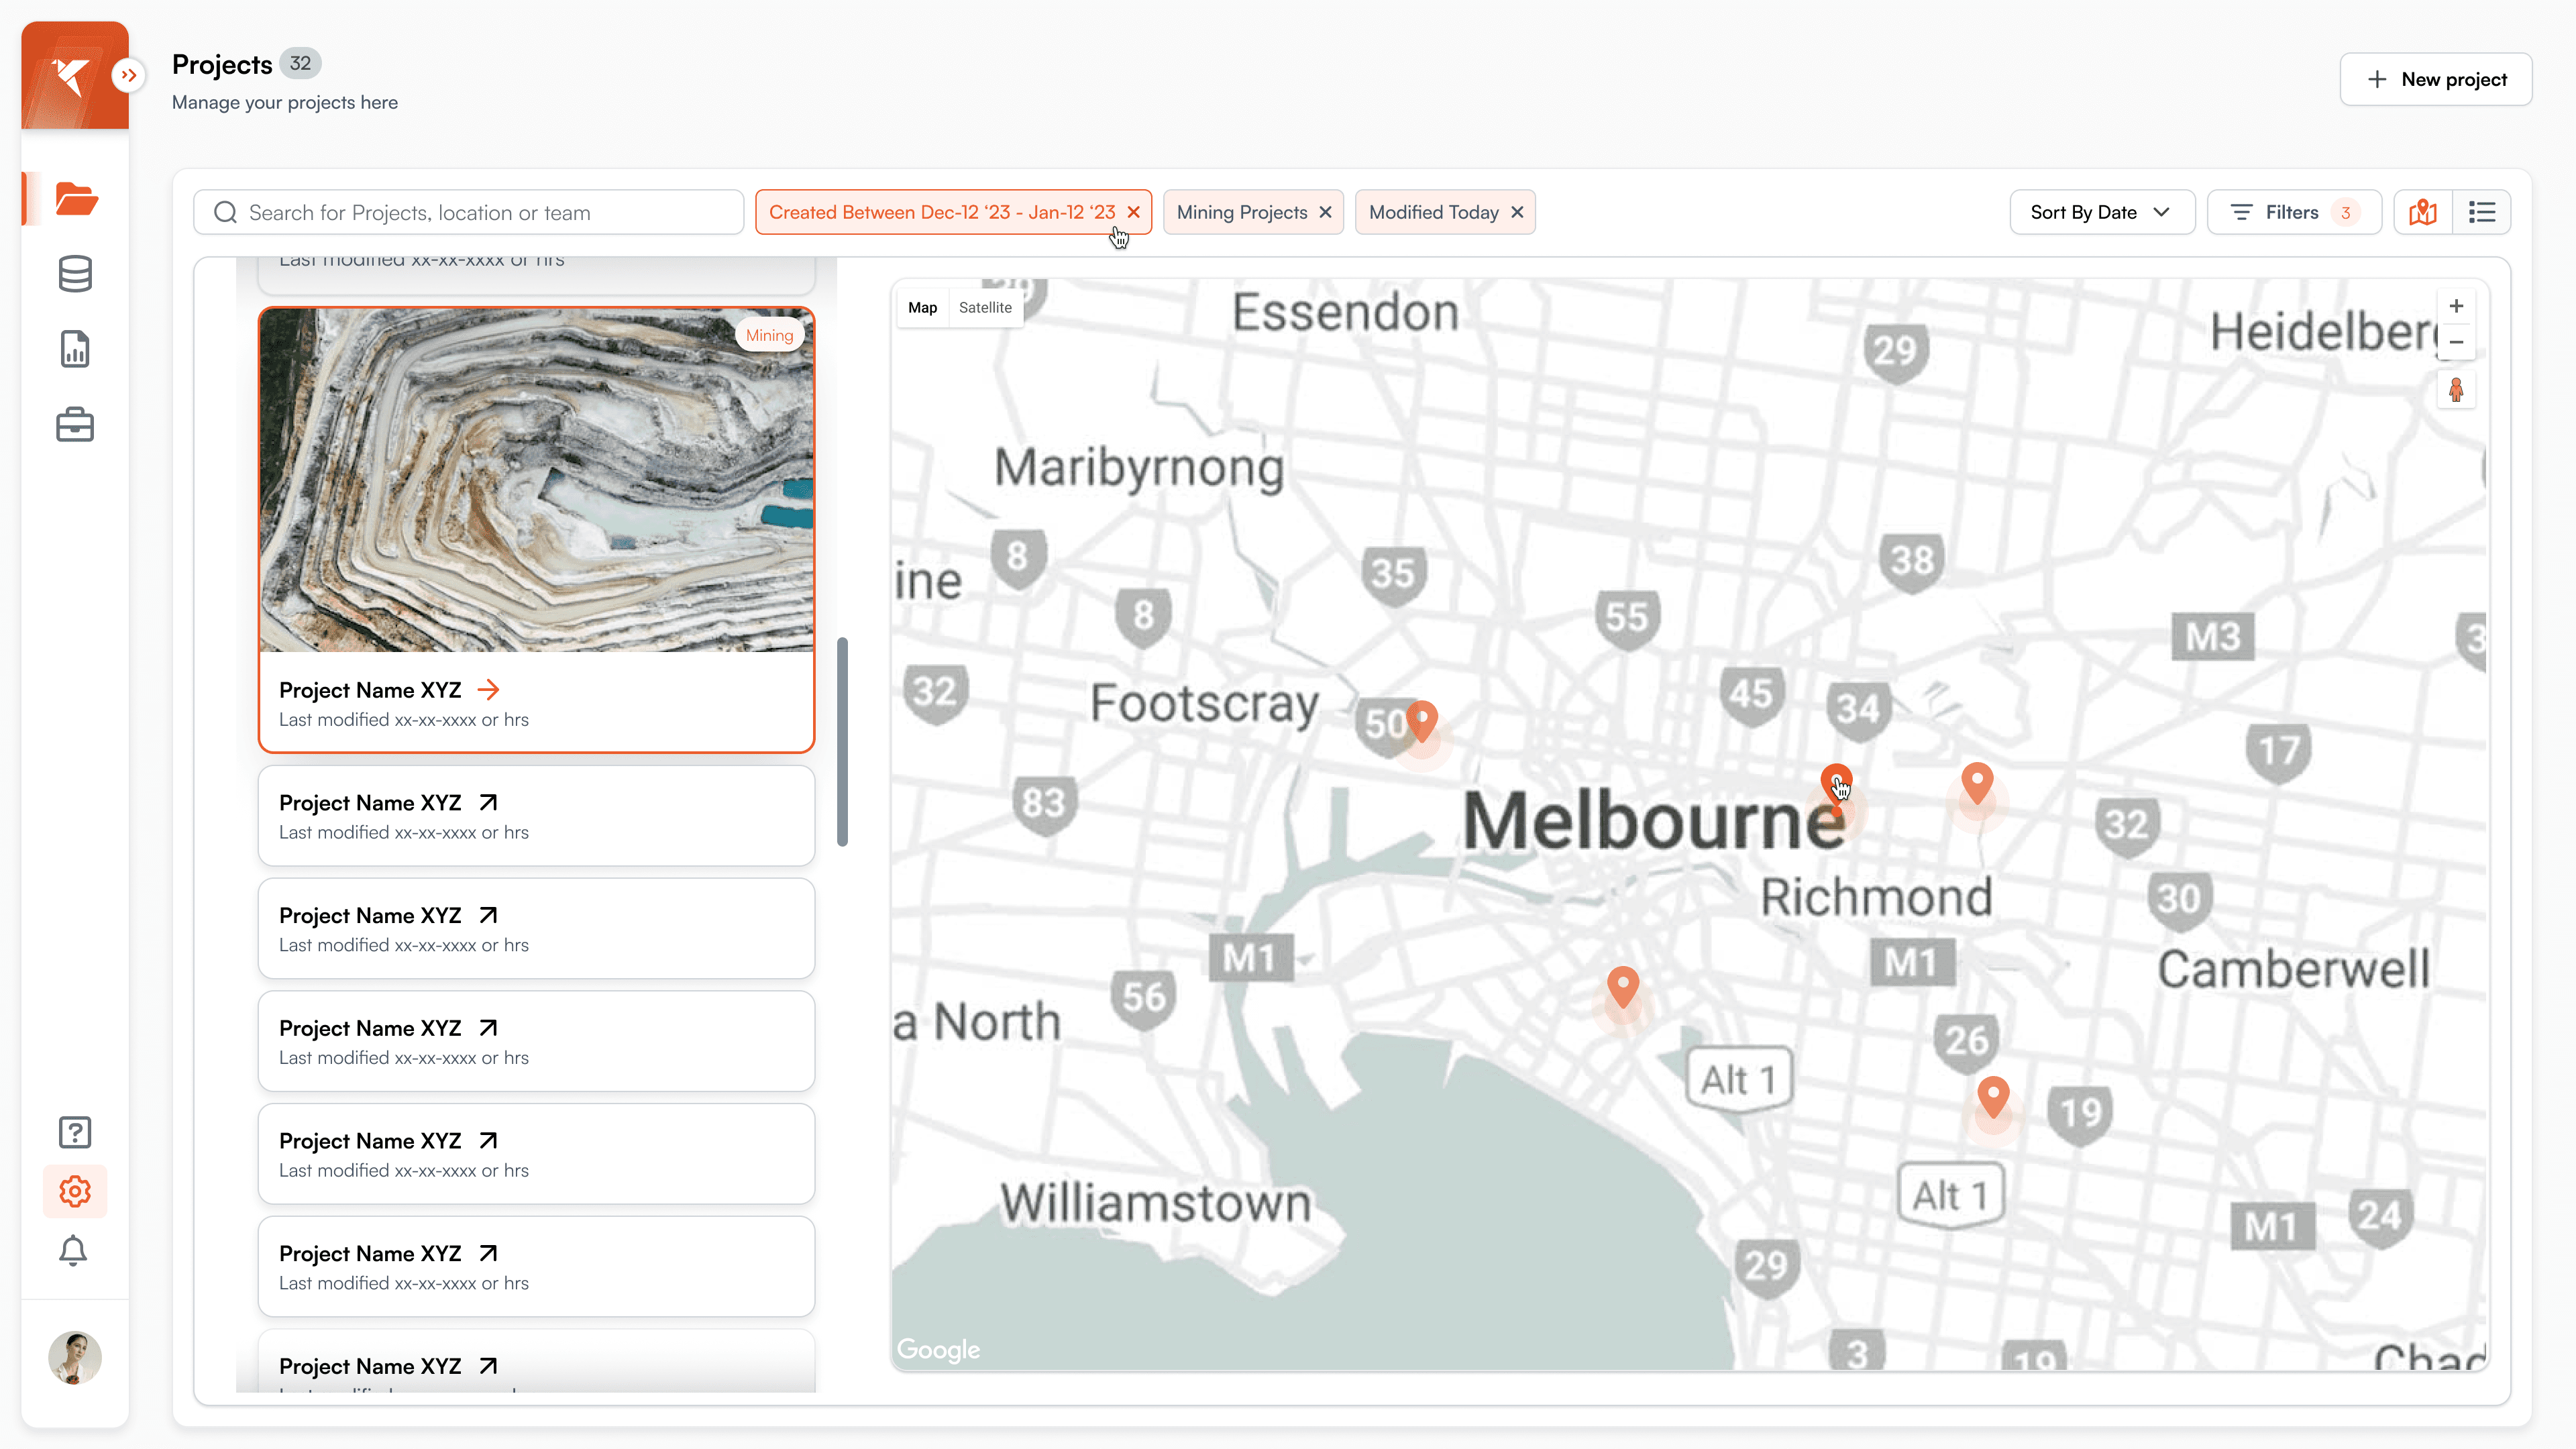The height and width of the screenshot is (1449, 2576).
Task: Click the Camberwell label on the map
Action: [2294, 969]
